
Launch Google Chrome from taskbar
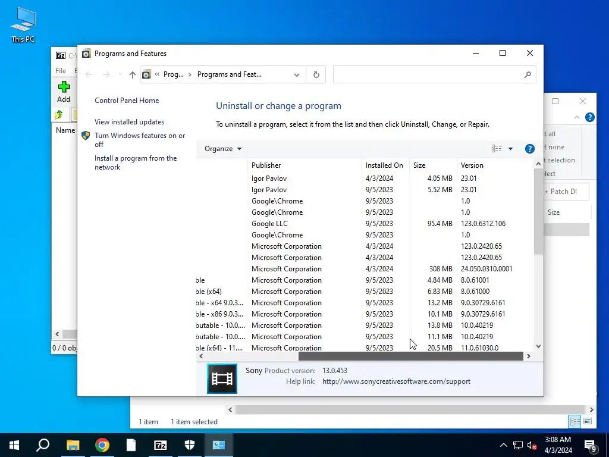coord(102,445)
